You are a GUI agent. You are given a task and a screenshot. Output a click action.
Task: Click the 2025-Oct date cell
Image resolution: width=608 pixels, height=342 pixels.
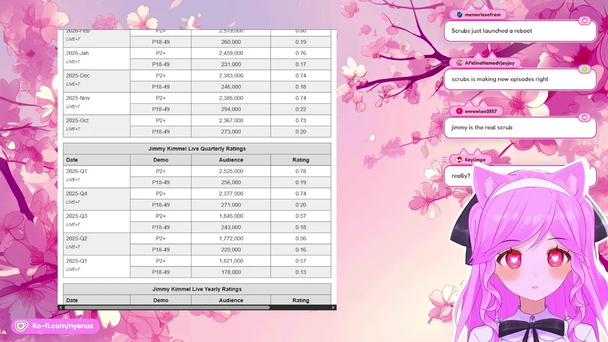click(x=96, y=126)
